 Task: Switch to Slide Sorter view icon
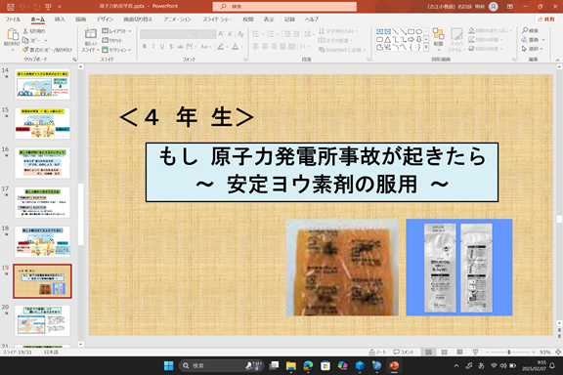coord(444,352)
